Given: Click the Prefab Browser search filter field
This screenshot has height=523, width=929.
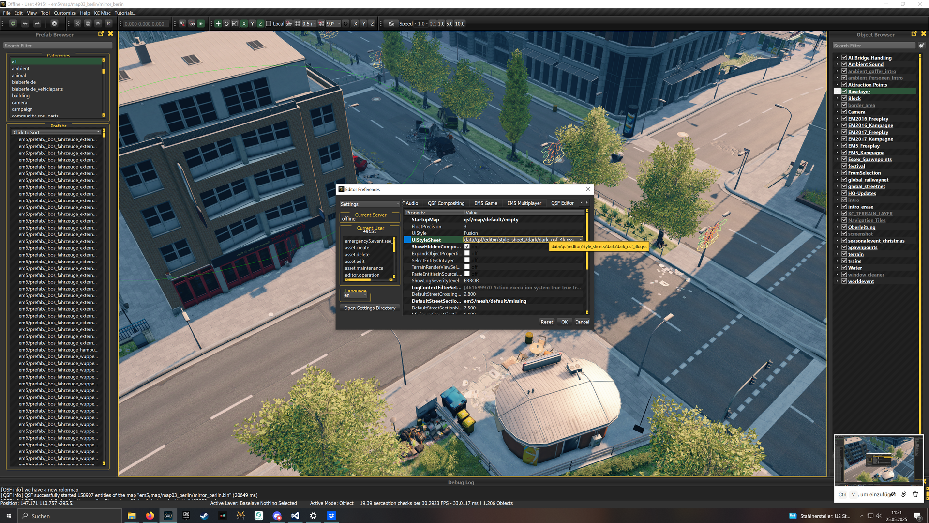Looking at the screenshot, I should tap(57, 46).
